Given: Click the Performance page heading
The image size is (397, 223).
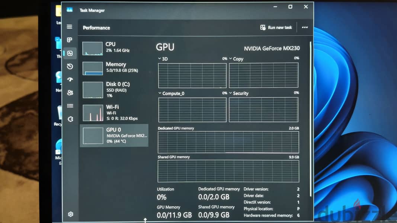Looking at the screenshot, I should (x=96, y=28).
